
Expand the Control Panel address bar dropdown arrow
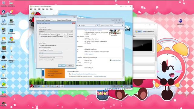pos(95,25)
